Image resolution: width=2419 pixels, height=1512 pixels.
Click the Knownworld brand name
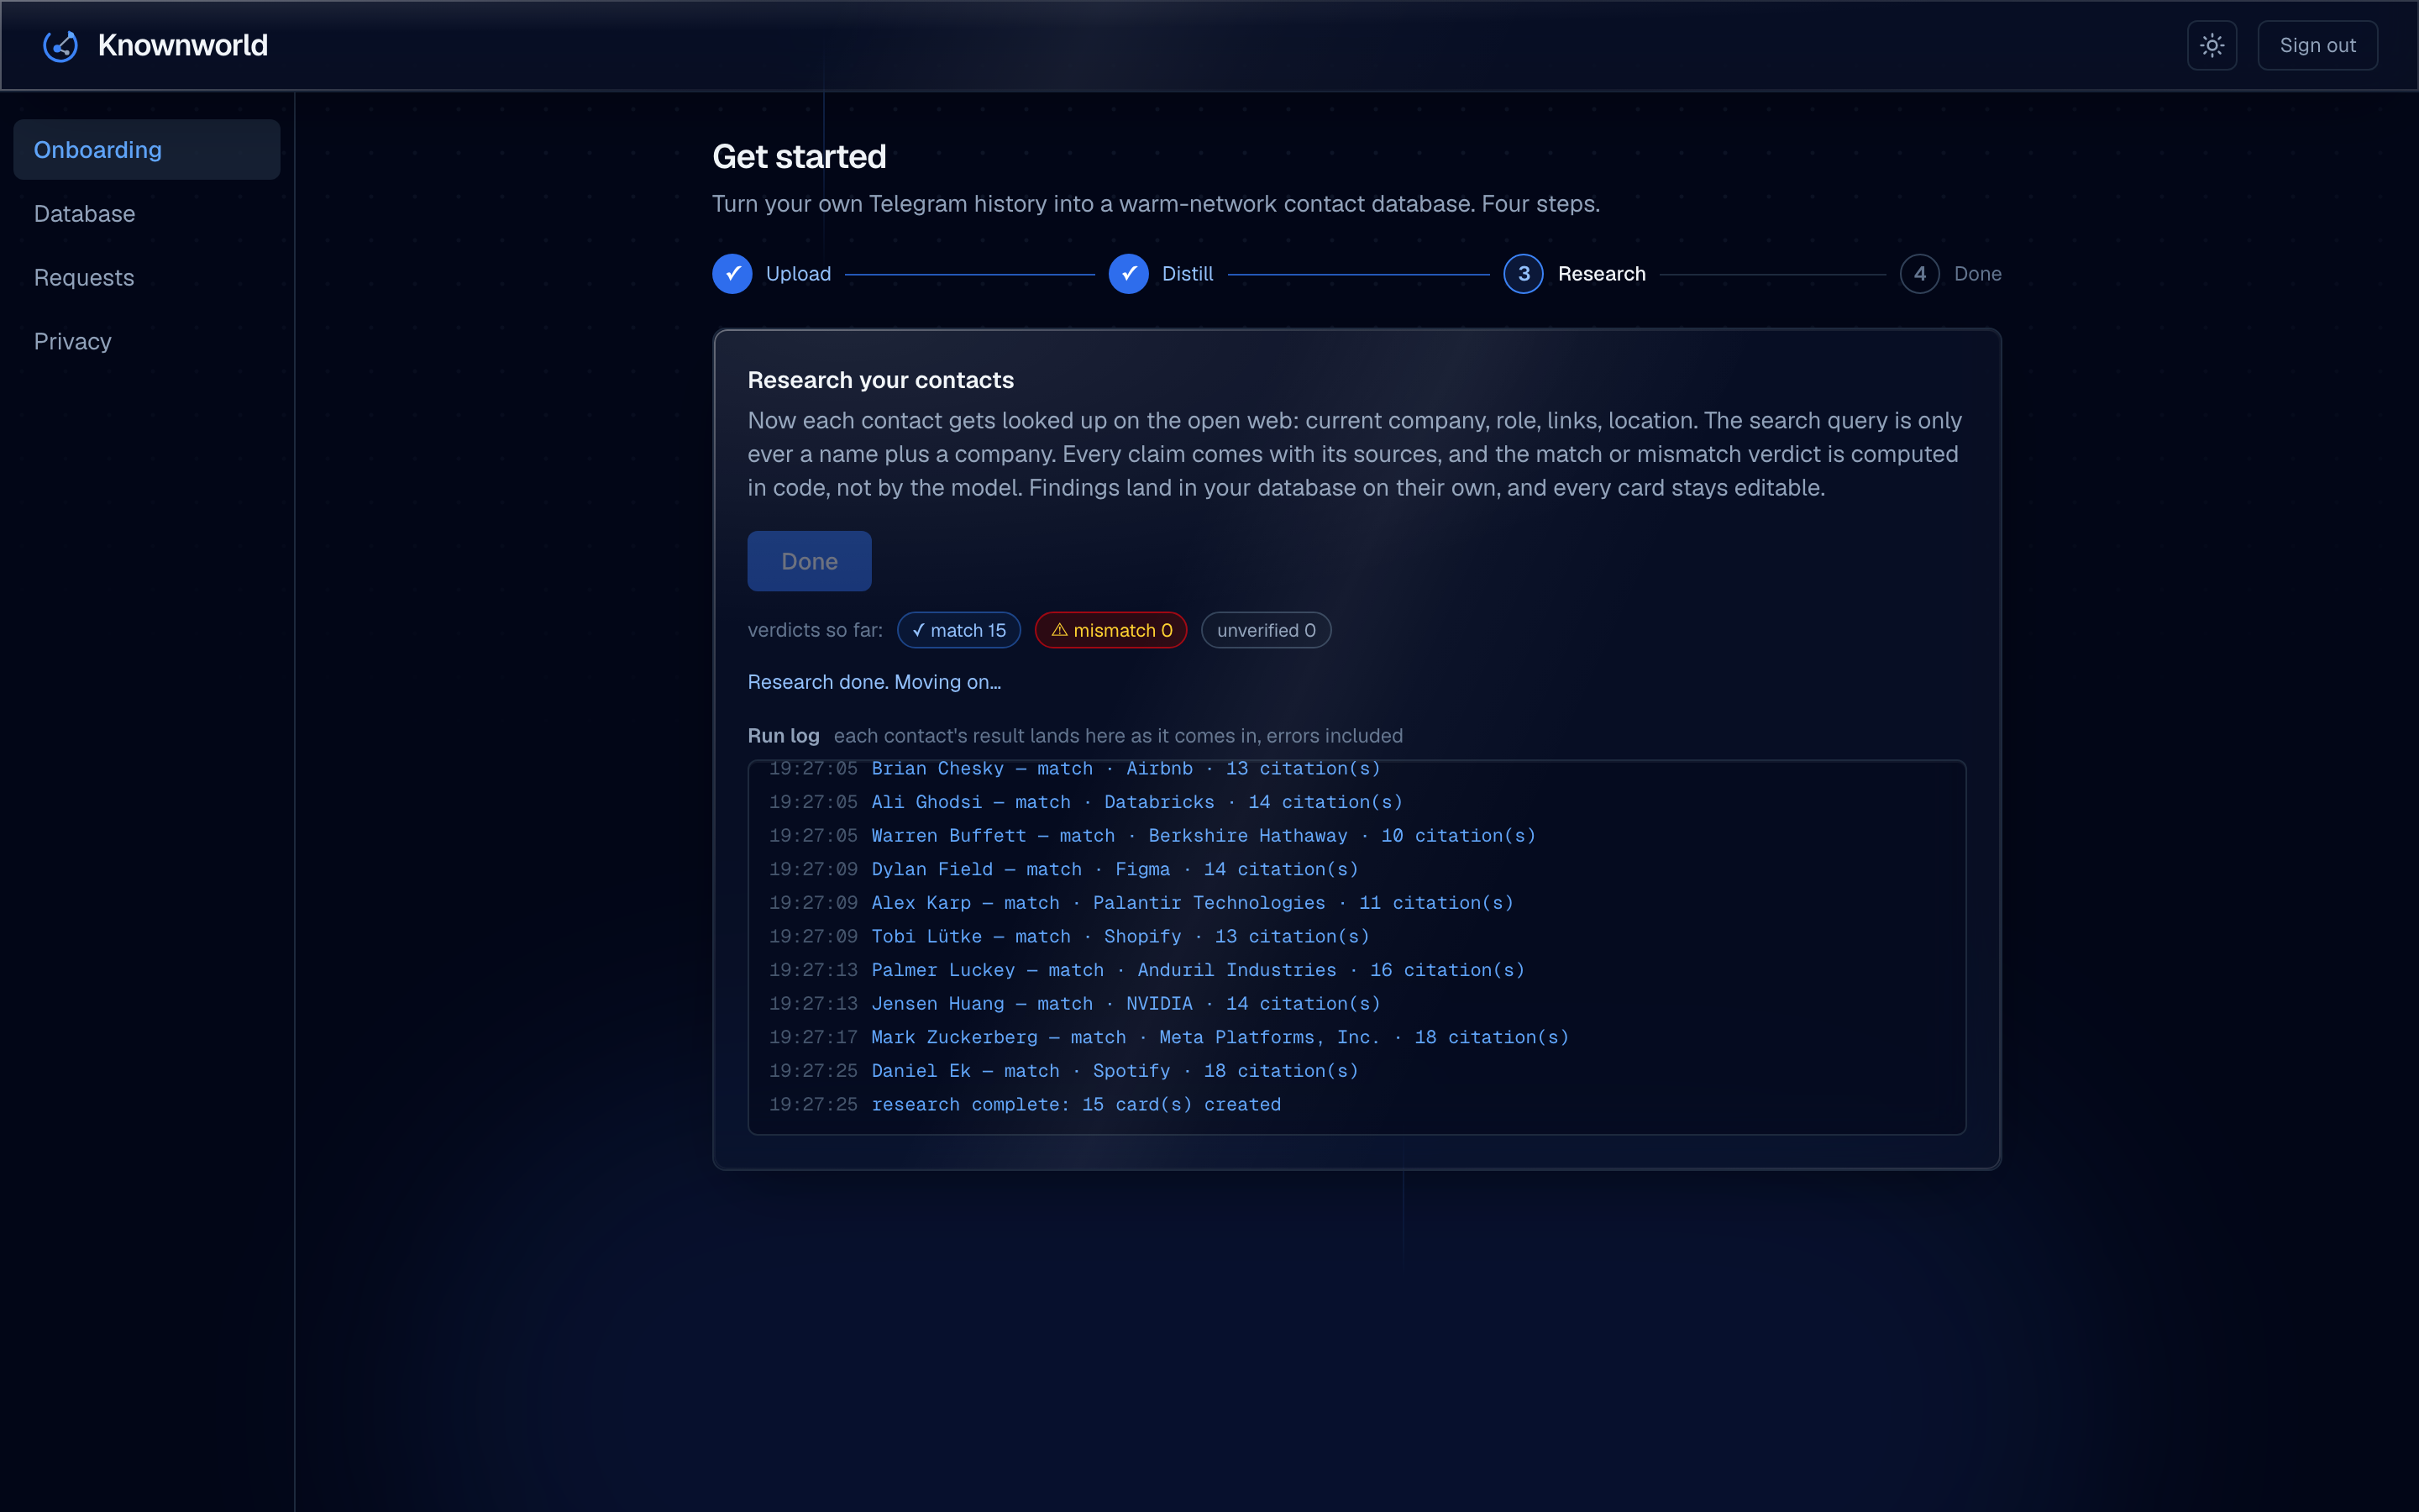pyautogui.click(x=183, y=45)
